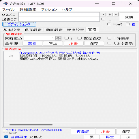Image resolution: width=139 pixels, height=139 pixels.
Task: Uncheck the 自動再生 checkbox
Action: point(6,137)
